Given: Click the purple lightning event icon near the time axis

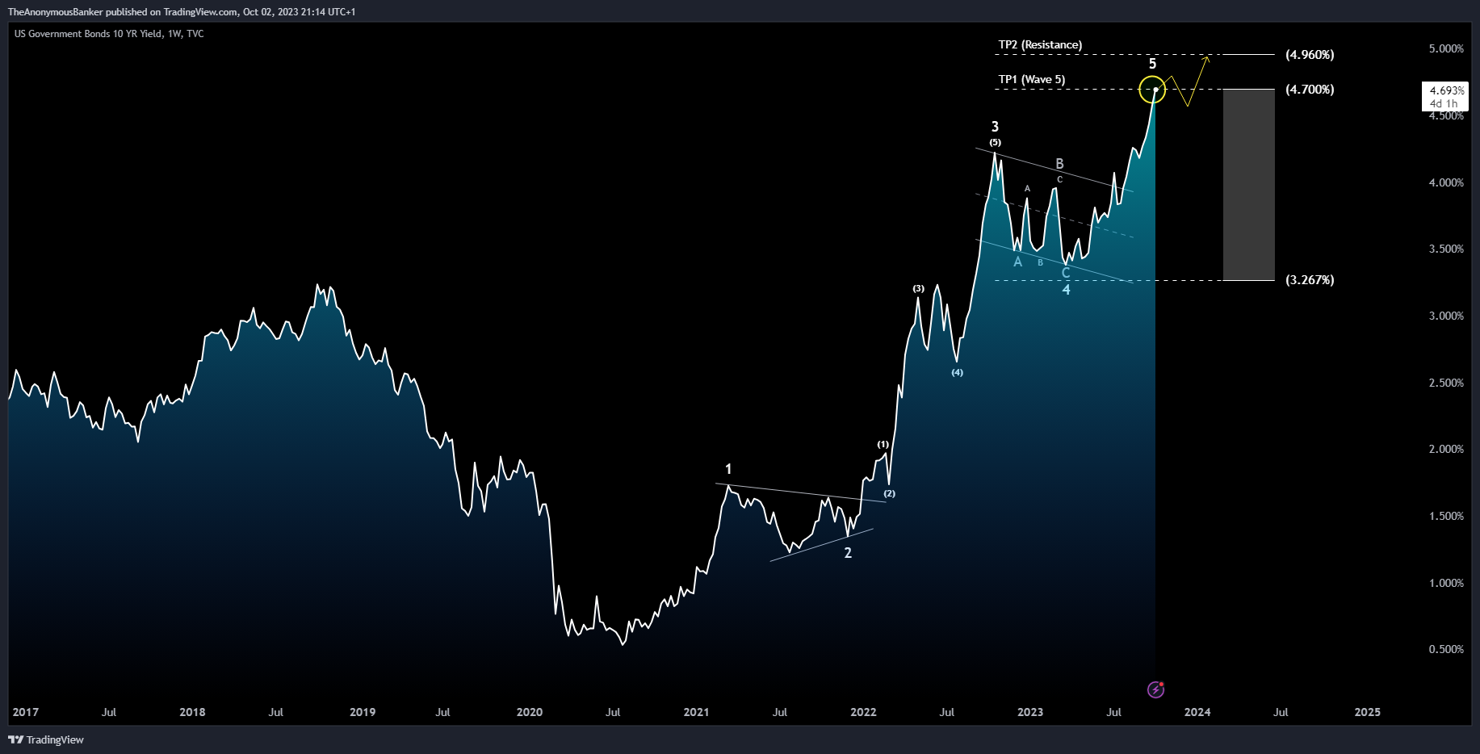Looking at the screenshot, I should pos(1155,689).
